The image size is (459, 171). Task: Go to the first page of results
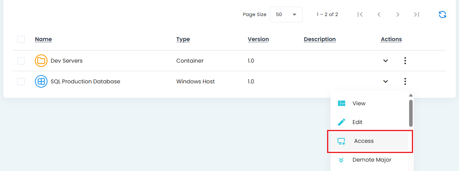click(x=360, y=14)
